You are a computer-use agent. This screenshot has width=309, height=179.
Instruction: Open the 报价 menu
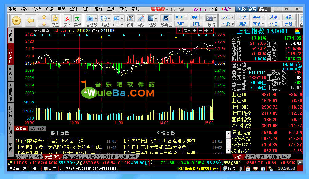click(25, 9)
